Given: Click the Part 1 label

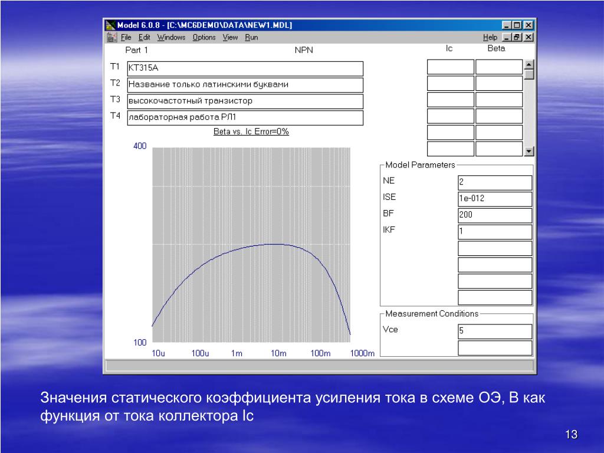Looking at the screenshot, I should pos(136,50).
